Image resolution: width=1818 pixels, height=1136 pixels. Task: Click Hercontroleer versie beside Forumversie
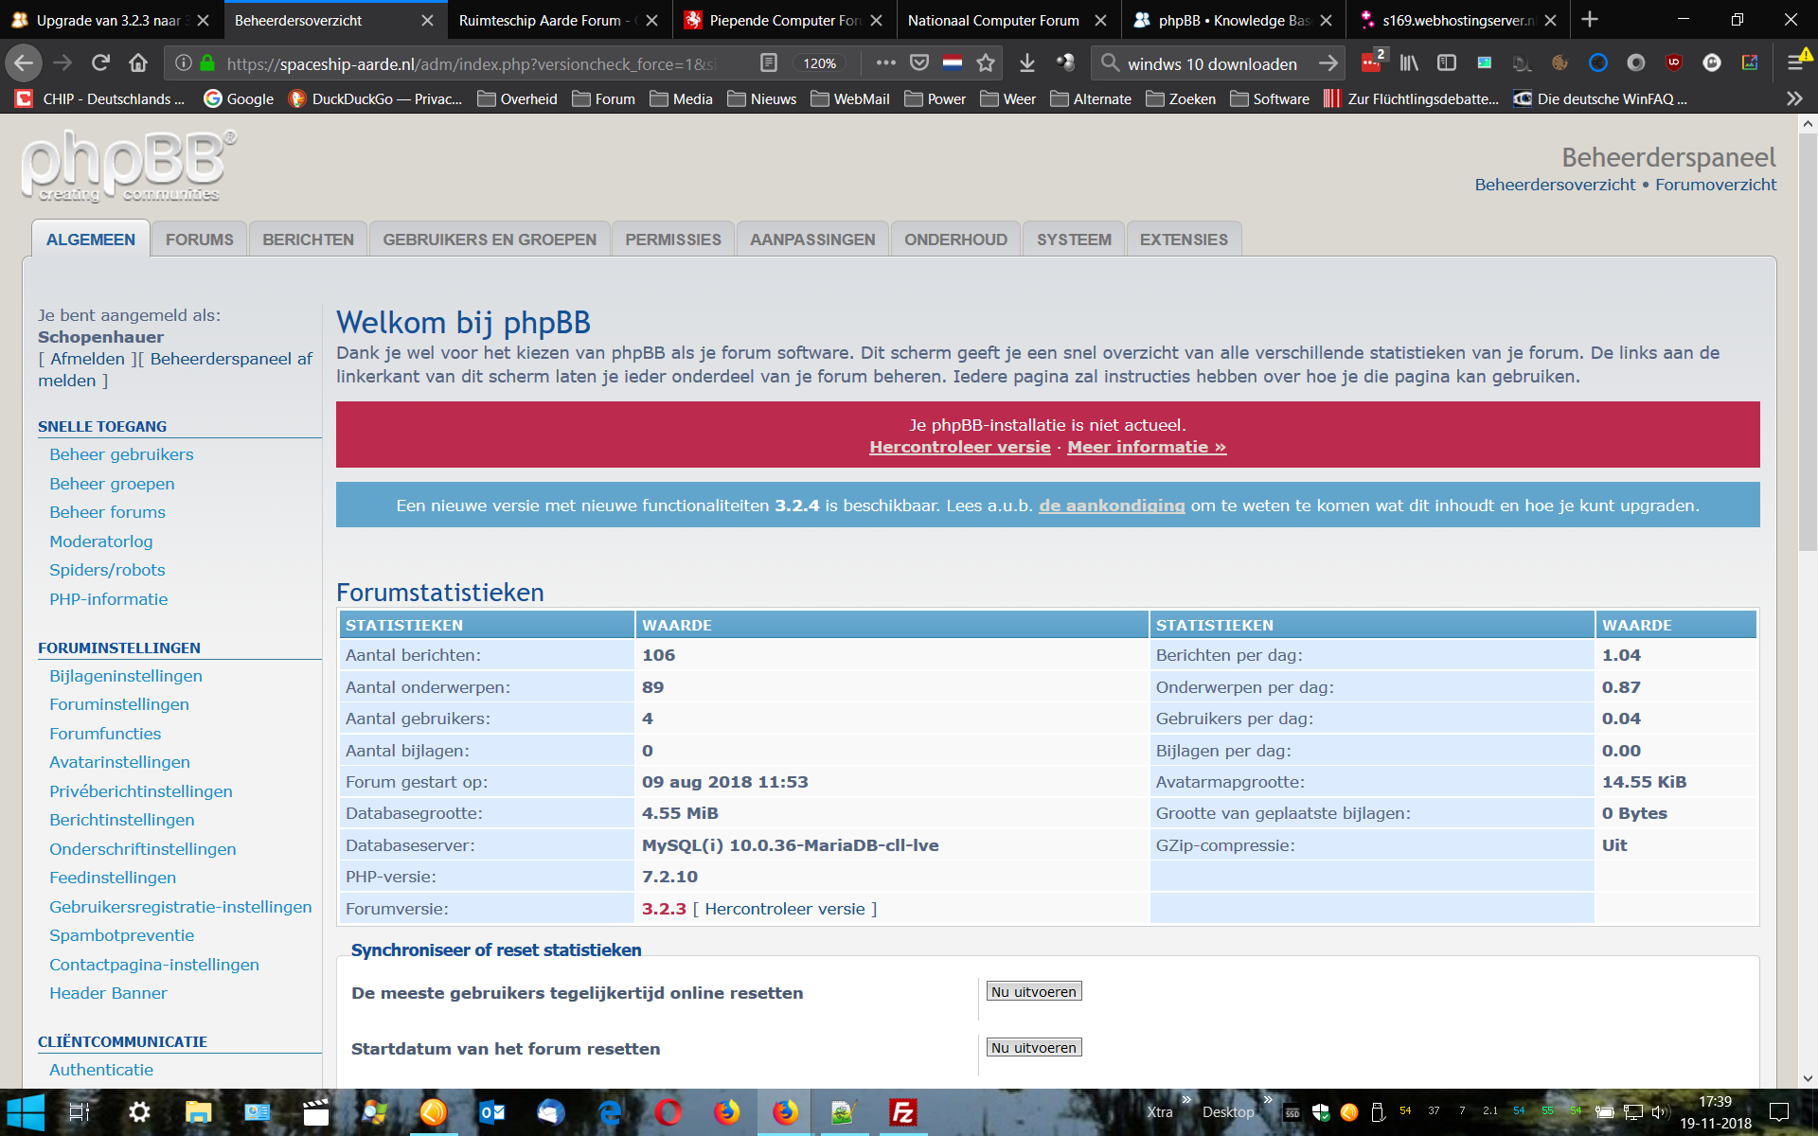pyautogui.click(x=785, y=909)
